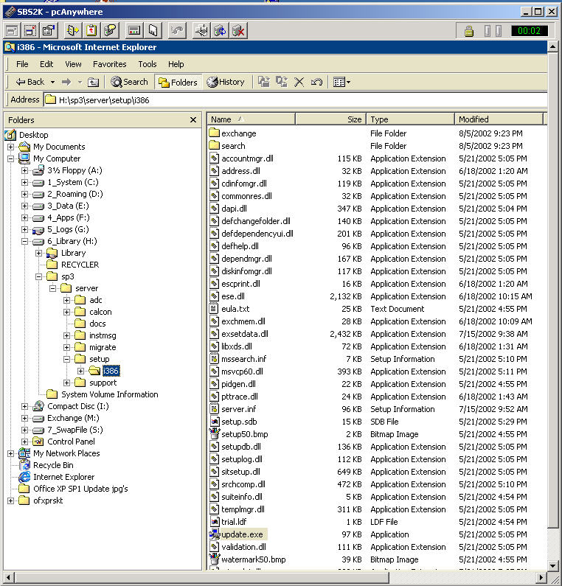Screen dimensions: 562x586
Task: Open the Tools menu
Action: [148, 64]
